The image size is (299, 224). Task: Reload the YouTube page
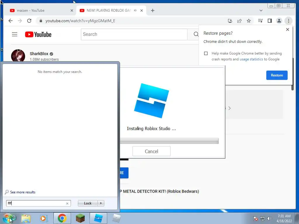pyautogui.click(x=29, y=21)
